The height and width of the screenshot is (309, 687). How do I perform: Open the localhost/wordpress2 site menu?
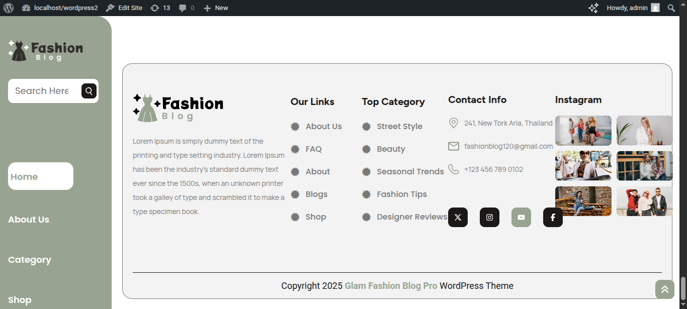pyautogui.click(x=60, y=8)
